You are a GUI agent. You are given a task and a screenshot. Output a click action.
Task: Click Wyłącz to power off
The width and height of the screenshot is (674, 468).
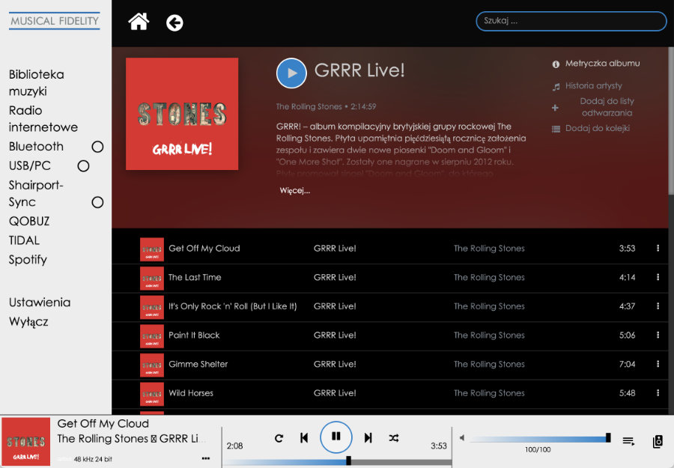(28, 321)
